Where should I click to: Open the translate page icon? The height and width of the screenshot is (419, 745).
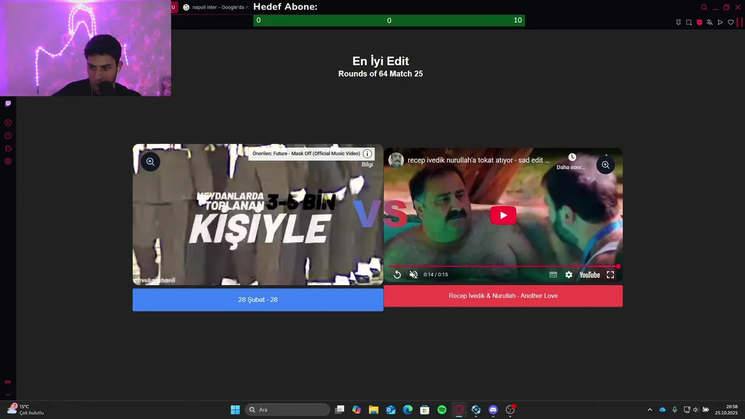click(709, 22)
